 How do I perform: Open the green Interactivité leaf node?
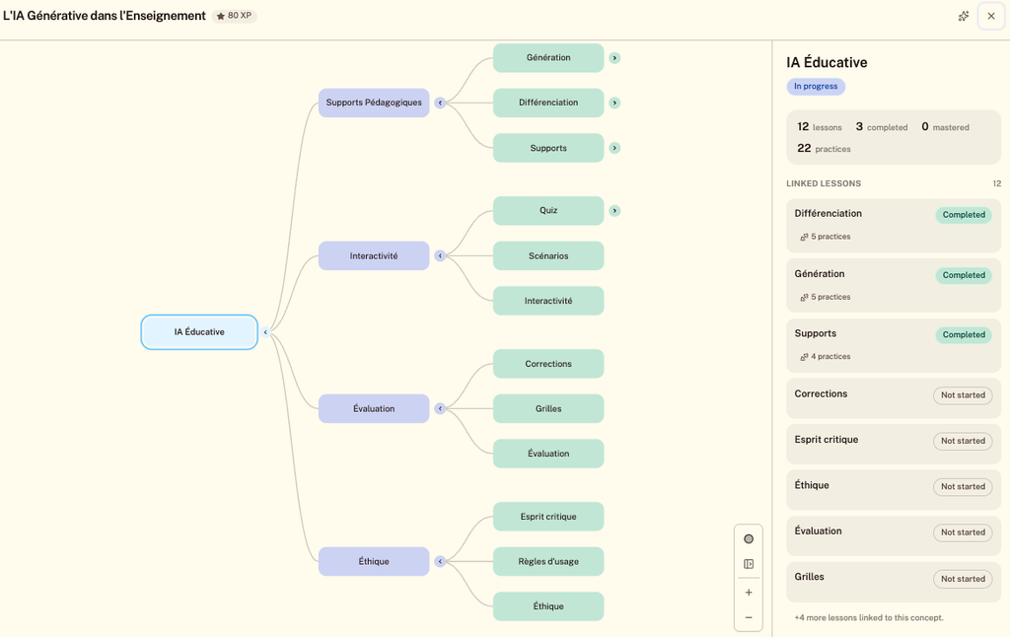point(548,301)
